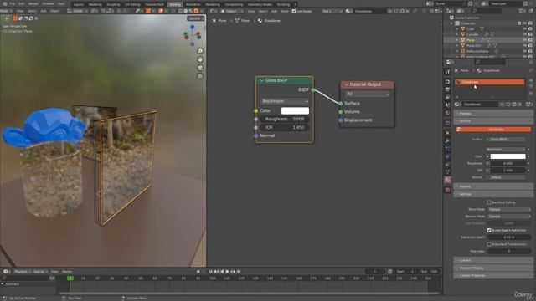Screen dimensions: 536x301
Task: Expand the Custom Properties panel
Action: pyautogui.click(x=493, y=275)
